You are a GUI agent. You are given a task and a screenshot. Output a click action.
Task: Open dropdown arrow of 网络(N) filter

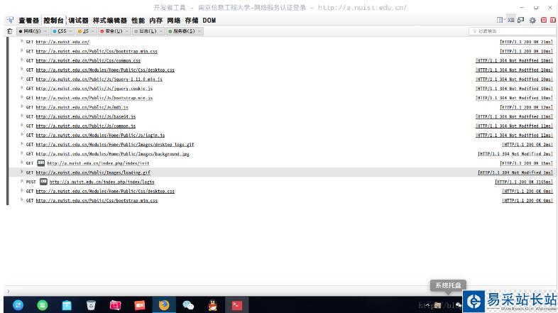(45, 31)
